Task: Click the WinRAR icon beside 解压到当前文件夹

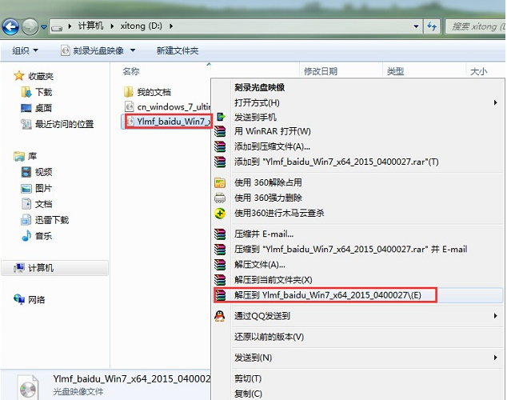Action: [x=220, y=280]
